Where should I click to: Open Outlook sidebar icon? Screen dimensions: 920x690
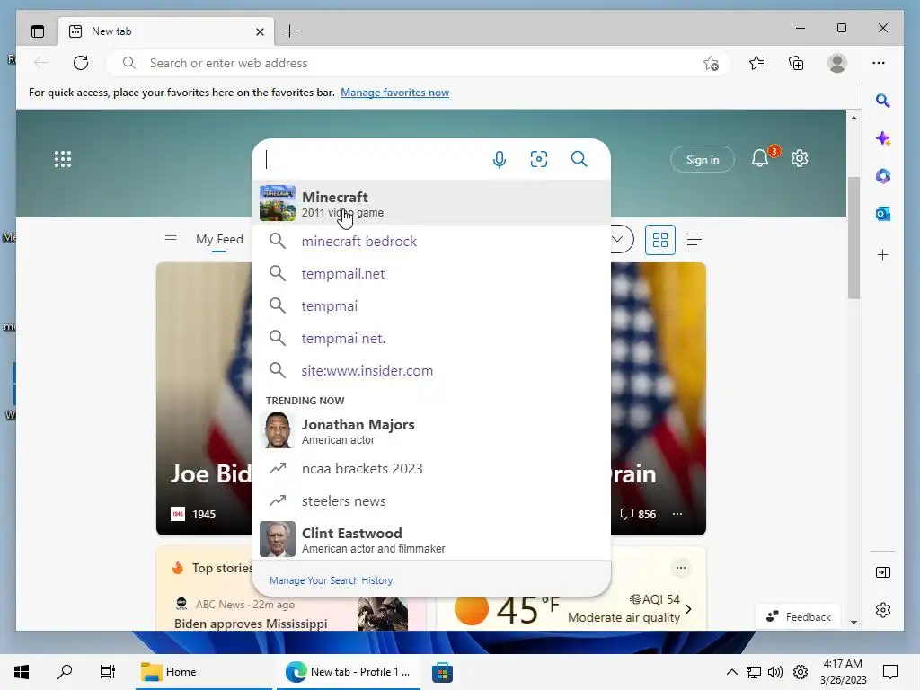coord(882,214)
